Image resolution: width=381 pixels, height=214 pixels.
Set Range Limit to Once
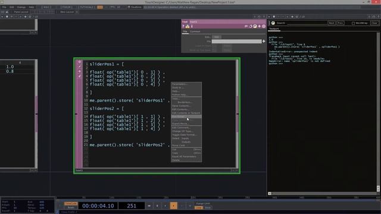click(208, 207)
